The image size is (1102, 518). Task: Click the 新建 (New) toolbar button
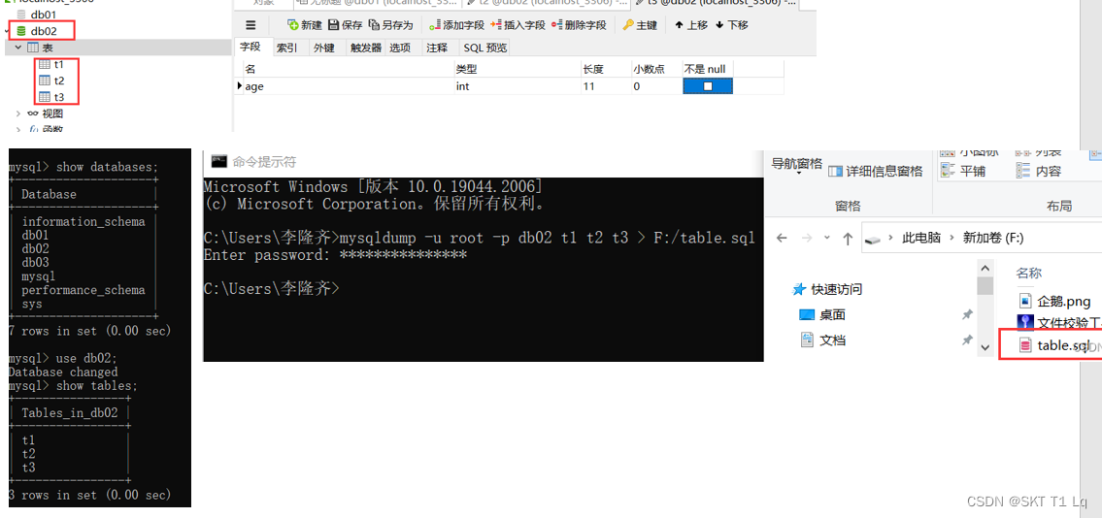tap(305, 25)
